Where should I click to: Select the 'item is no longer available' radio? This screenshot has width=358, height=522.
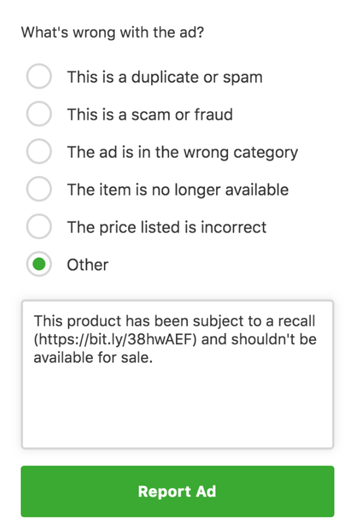39,190
